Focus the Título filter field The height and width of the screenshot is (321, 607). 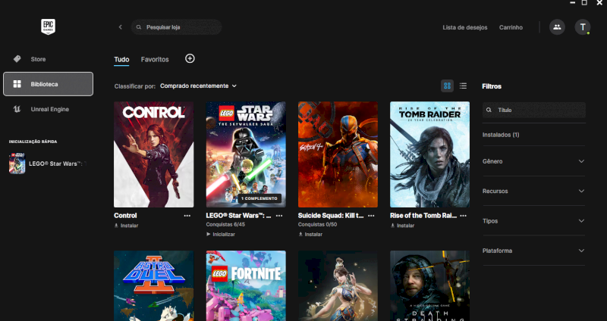(x=534, y=110)
